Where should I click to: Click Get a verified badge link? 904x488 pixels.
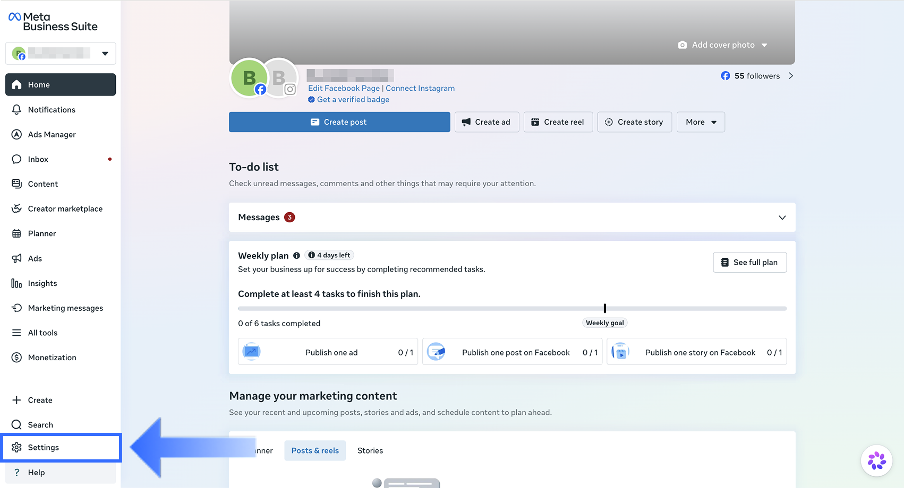pos(348,100)
